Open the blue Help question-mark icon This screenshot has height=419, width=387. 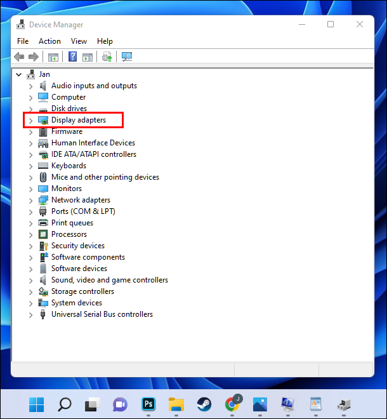(x=73, y=57)
